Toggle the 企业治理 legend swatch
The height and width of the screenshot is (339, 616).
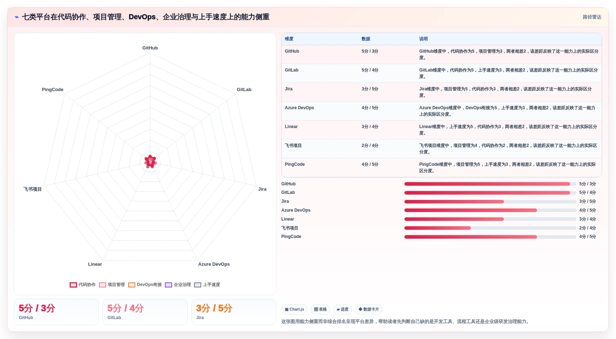pyautogui.click(x=169, y=285)
